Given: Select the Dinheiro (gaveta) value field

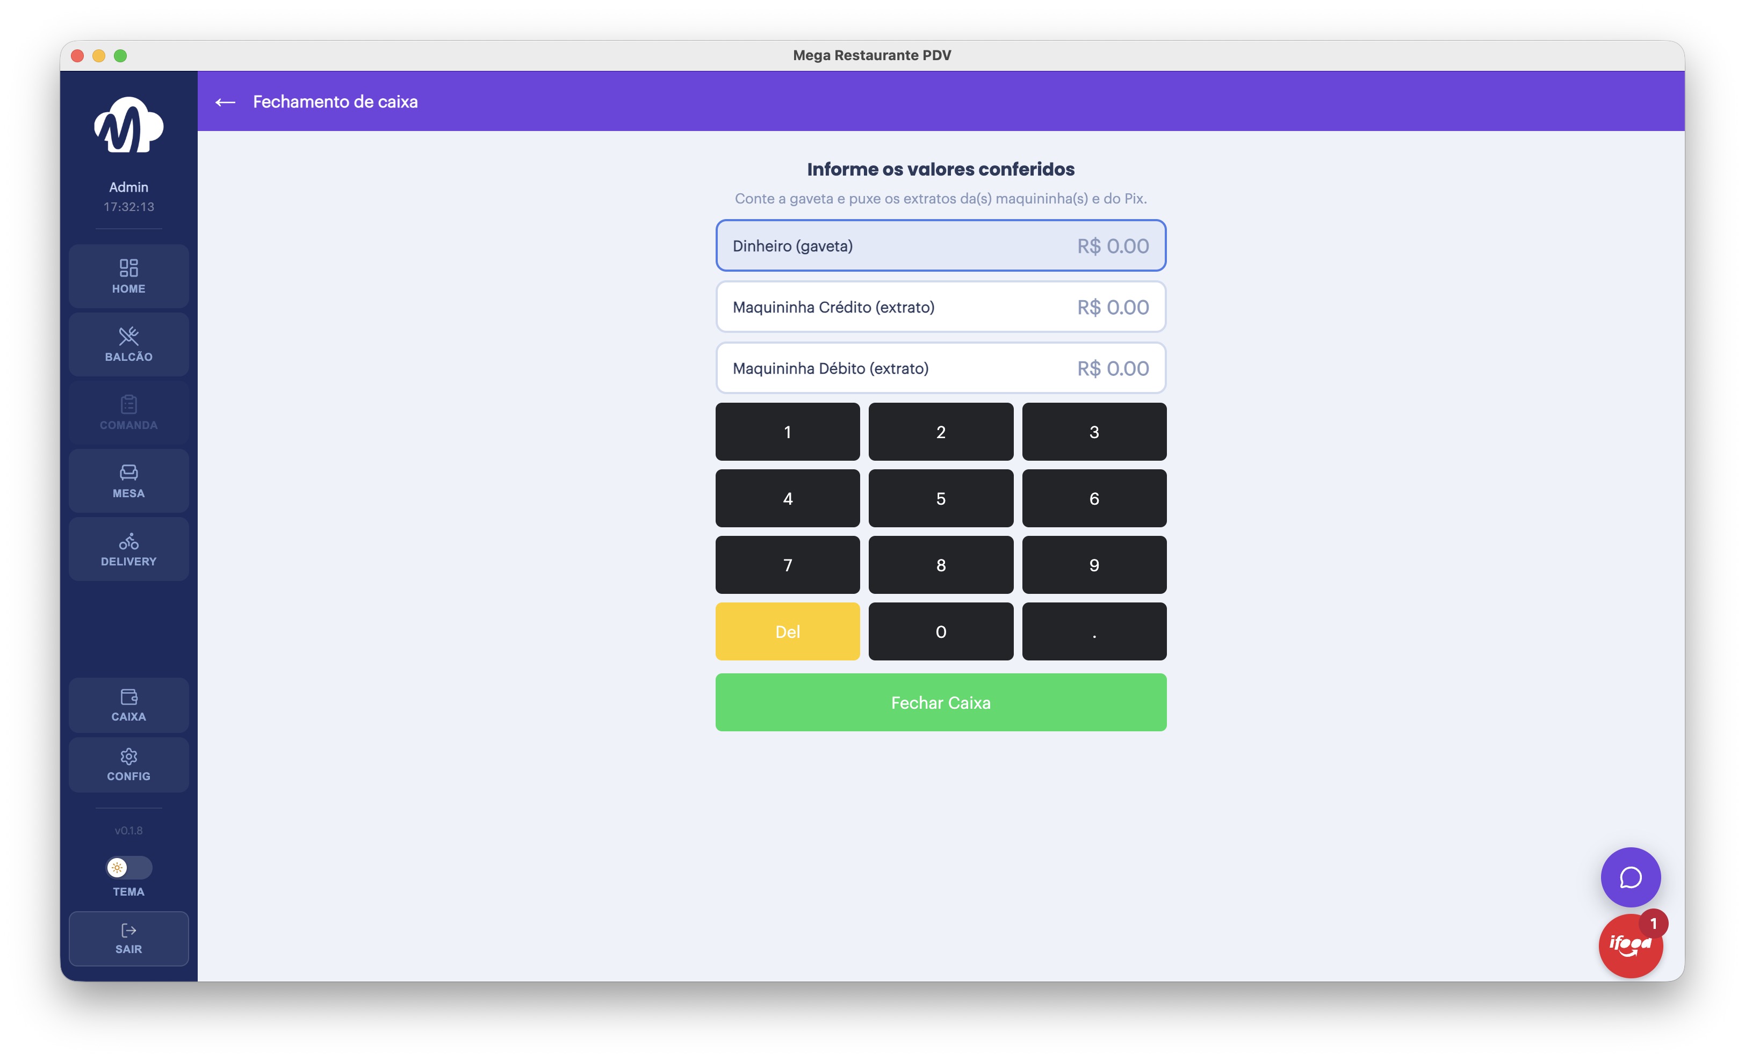Looking at the screenshot, I should 941,245.
